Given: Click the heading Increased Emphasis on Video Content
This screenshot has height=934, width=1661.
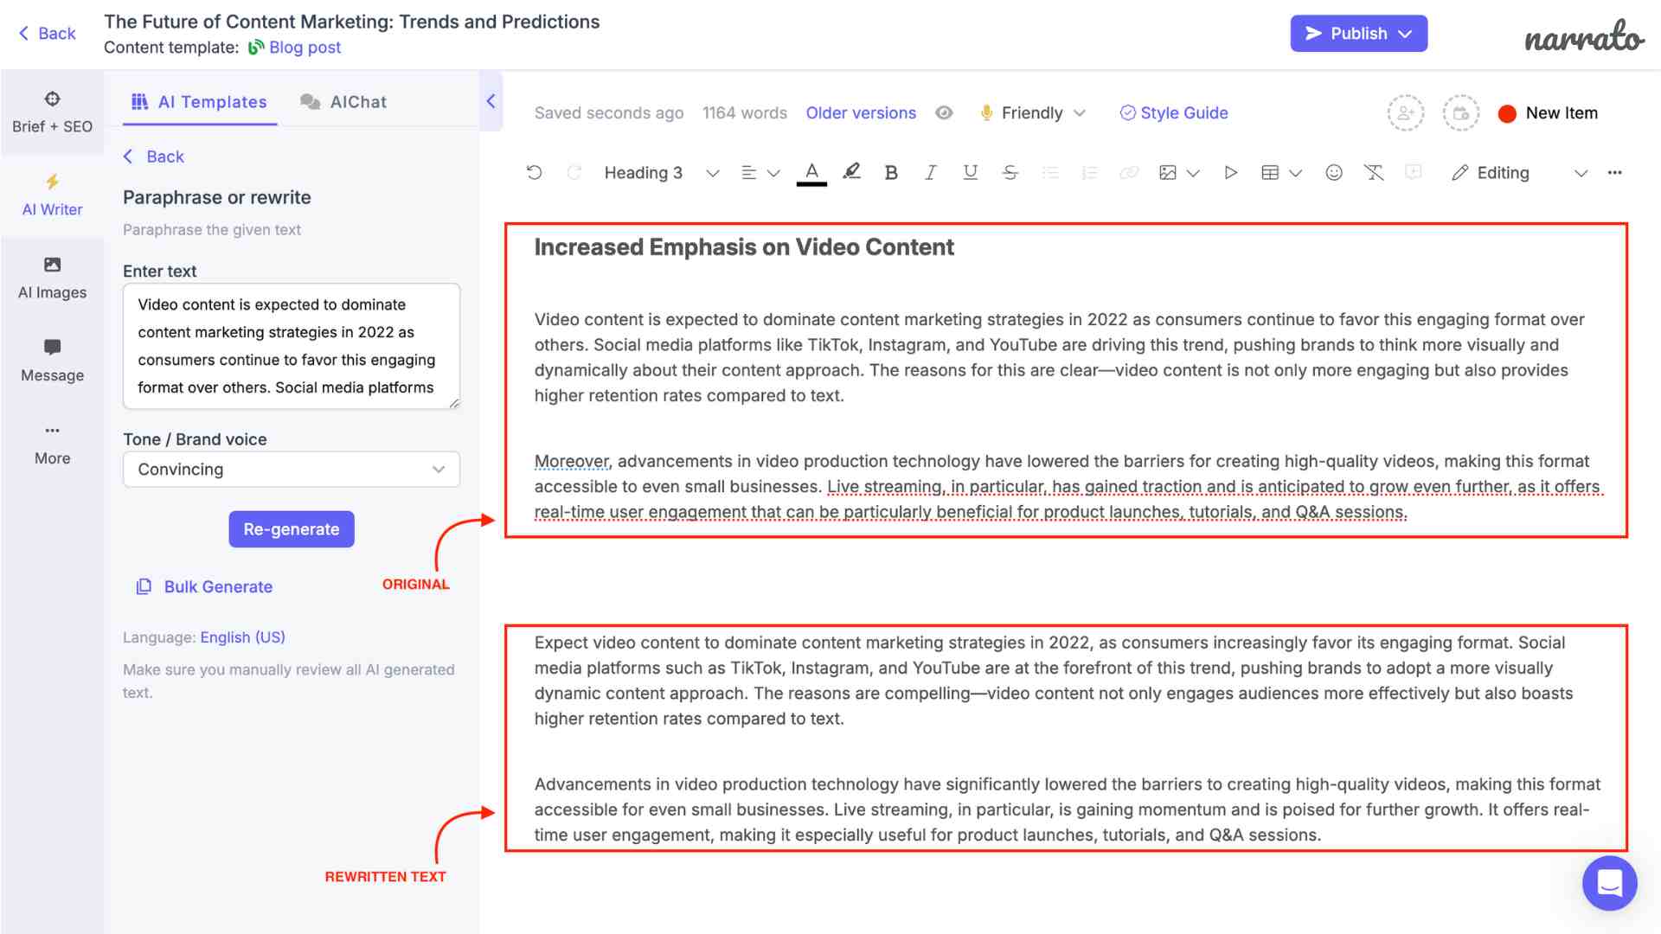Looking at the screenshot, I should pyautogui.click(x=744, y=247).
